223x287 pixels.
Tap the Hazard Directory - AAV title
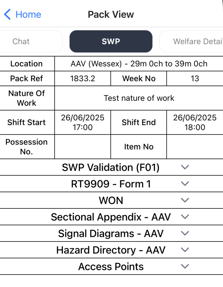tap(111, 250)
